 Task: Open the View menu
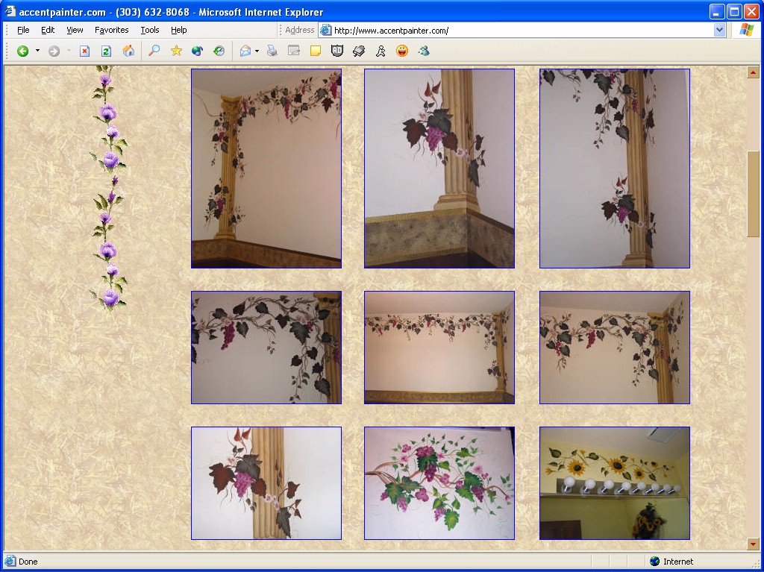point(75,30)
